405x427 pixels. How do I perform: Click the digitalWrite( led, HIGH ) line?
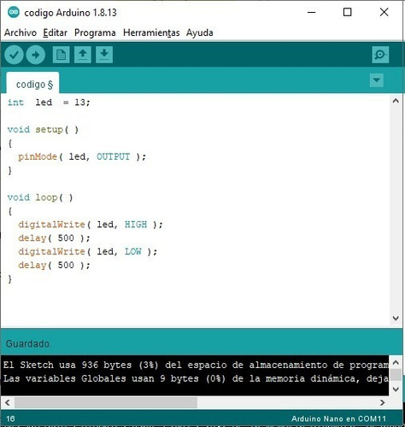[91, 225]
